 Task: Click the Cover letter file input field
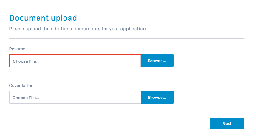point(75,97)
